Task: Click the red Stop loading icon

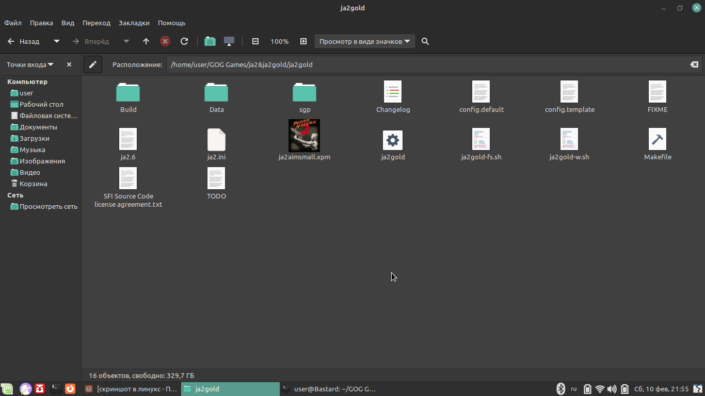Action: click(x=165, y=41)
